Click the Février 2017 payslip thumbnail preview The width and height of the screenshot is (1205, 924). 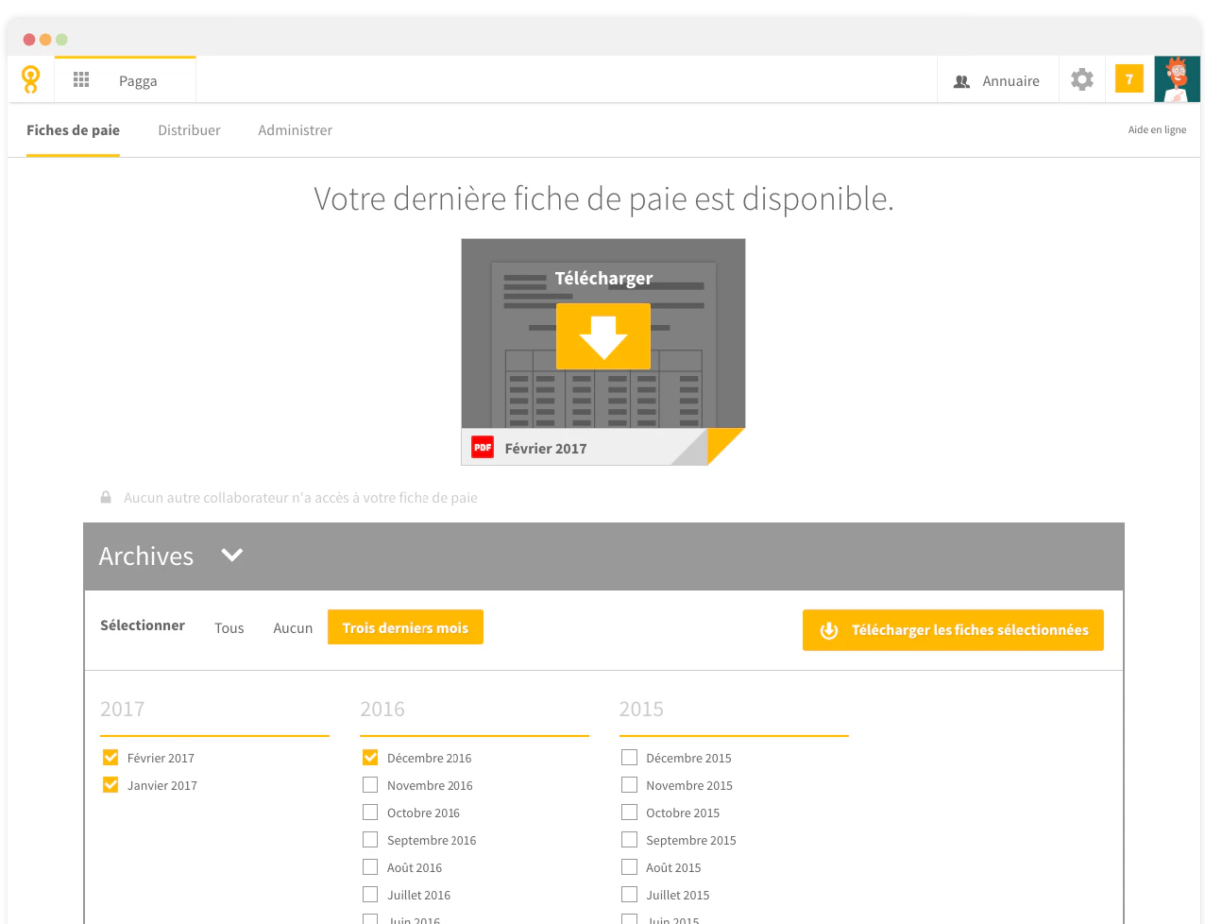pyautogui.click(x=603, y=334)
